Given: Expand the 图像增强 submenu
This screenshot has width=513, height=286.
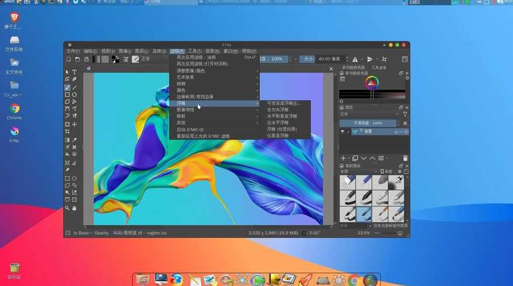Looking at the screenshot, I should (215, 110).
